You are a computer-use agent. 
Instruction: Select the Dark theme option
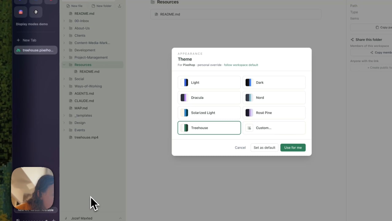pyautogui.click(x=274, y=83)
